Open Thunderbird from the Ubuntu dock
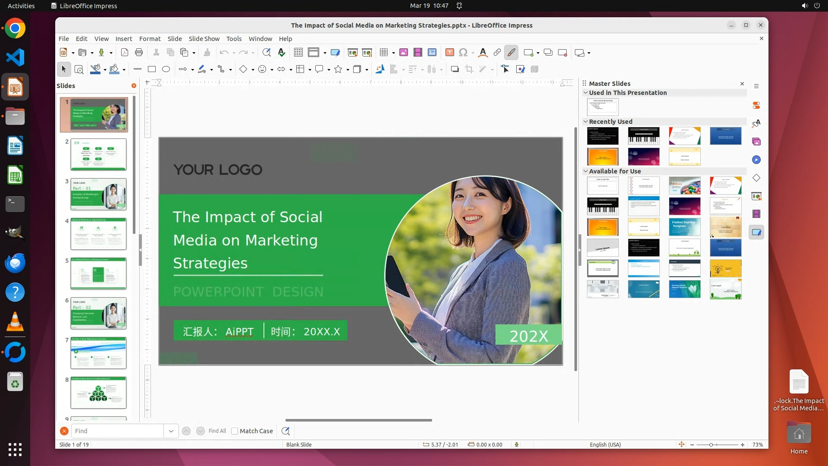The height and width of the screenshot is (466, 828). 15,263
